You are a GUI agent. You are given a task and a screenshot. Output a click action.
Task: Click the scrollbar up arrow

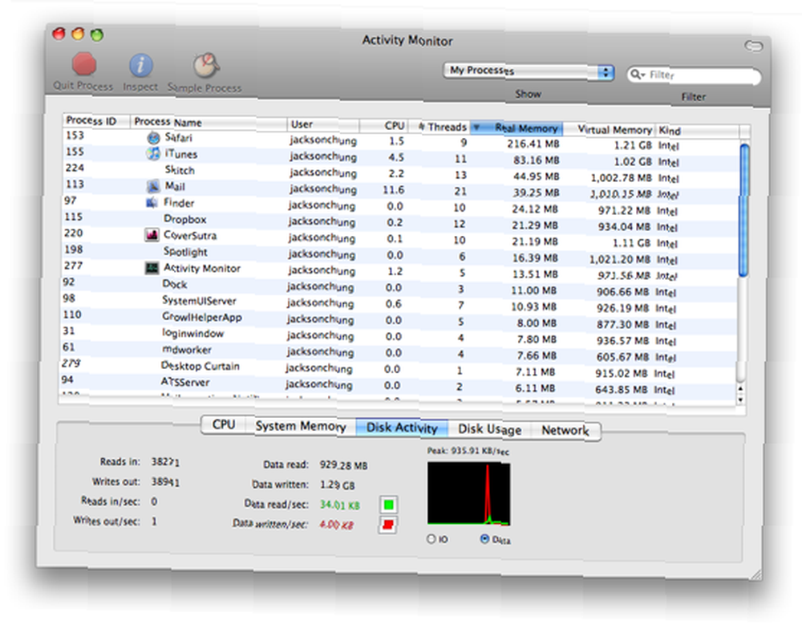(741, 389)
